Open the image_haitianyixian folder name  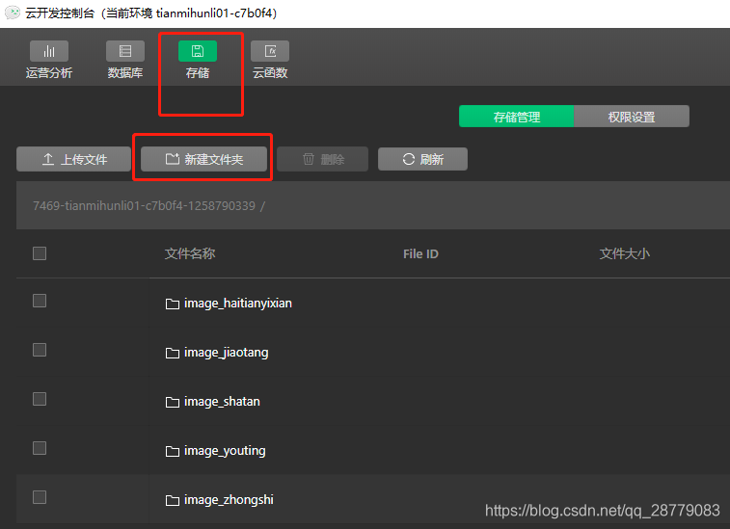[238, 304]
